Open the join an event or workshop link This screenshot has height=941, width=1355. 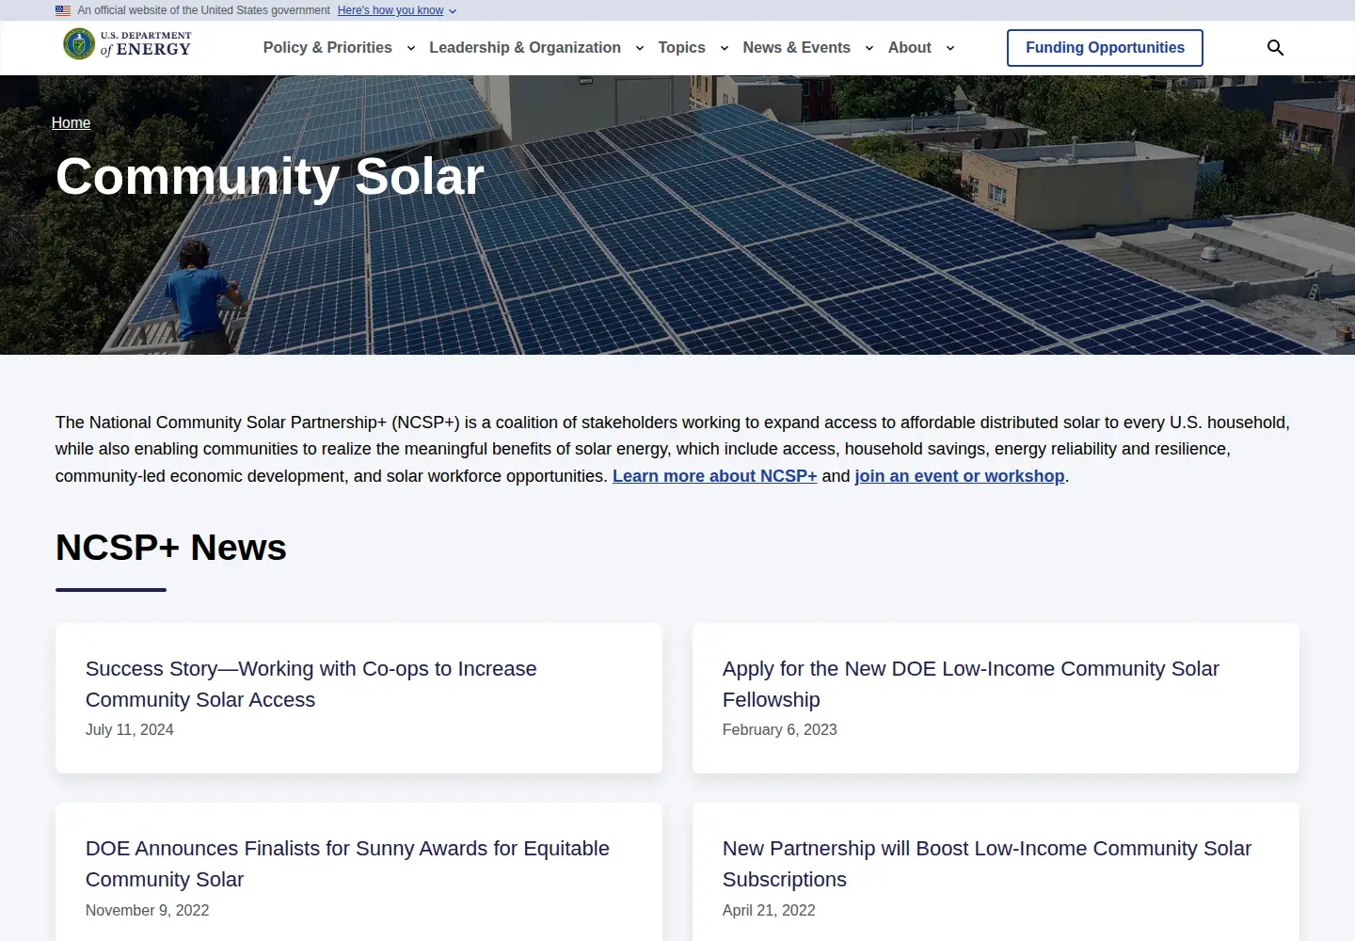tap(960, 476)
